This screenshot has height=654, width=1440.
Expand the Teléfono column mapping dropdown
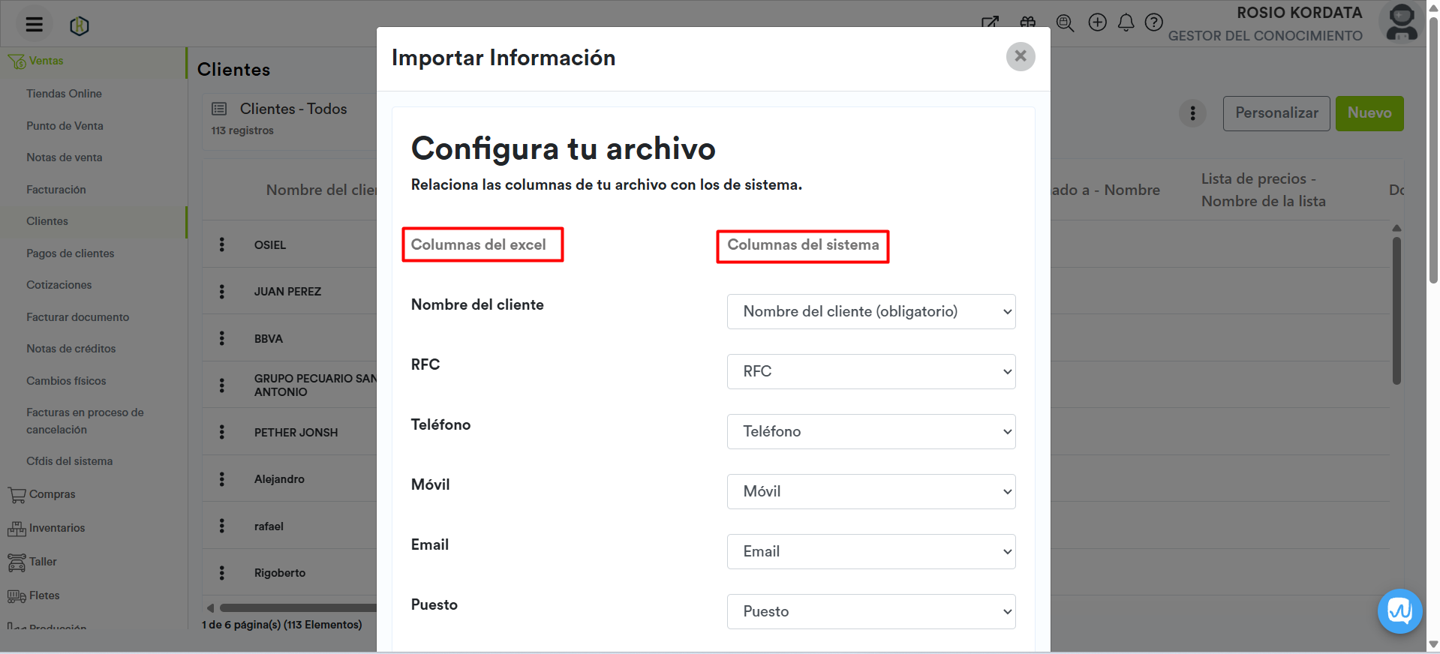(870, 431)
